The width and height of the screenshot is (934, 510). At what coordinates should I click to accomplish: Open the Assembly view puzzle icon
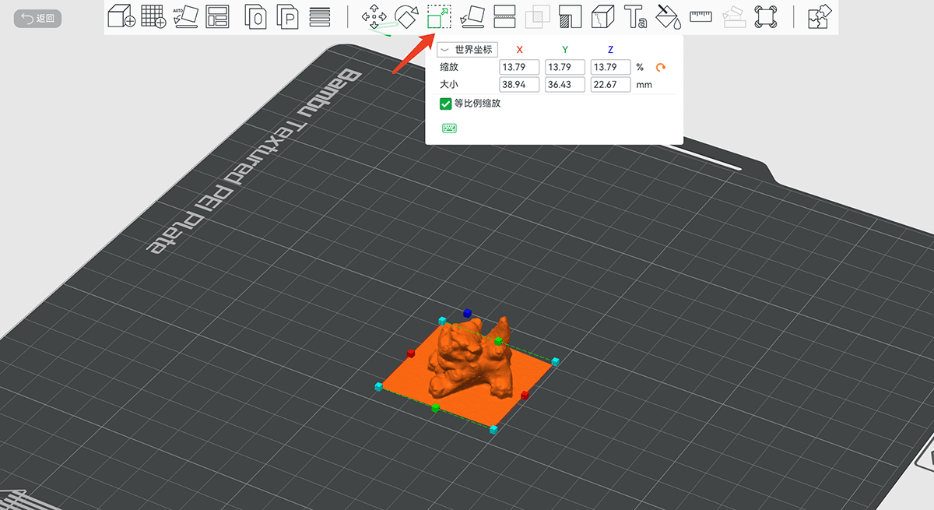coord(819,17)
